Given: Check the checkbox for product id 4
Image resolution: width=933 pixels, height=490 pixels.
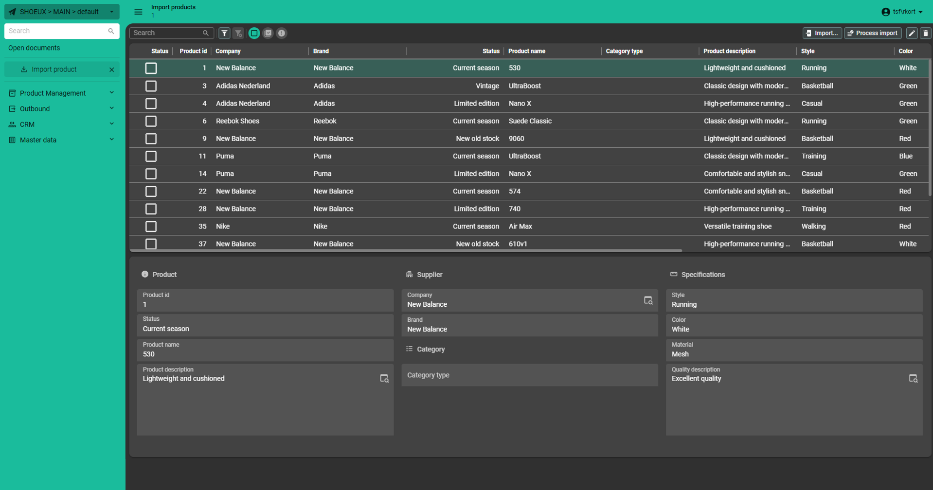Looking at the screenshot, I should [151, 104].
